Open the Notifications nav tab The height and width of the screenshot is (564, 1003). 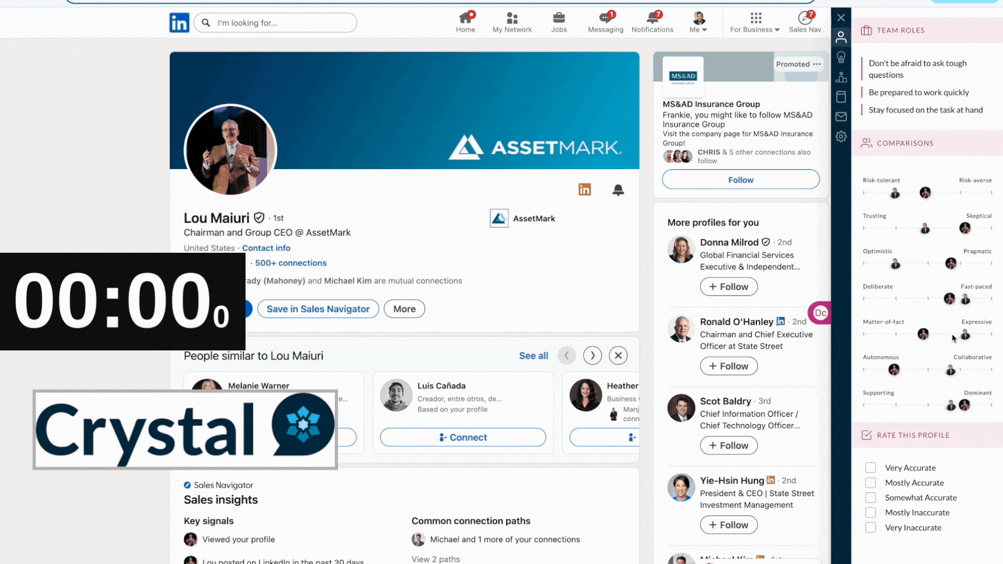coord(652,22)
